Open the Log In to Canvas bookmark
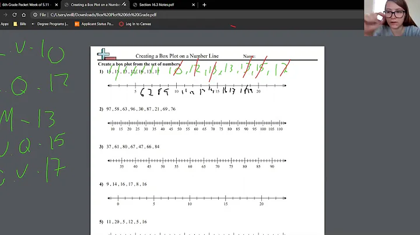The height and width of the screenshot is (235, 420). coord(135,24)
